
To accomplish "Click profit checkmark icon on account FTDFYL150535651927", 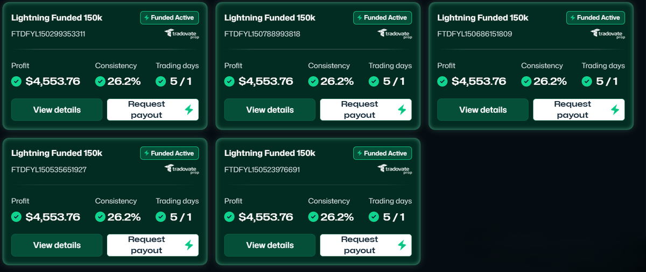I will pyautogui.click(x=17, y=217).
